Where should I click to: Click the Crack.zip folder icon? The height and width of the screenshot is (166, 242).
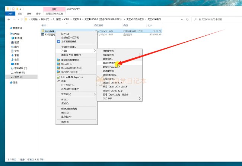(x=42, y=31)
